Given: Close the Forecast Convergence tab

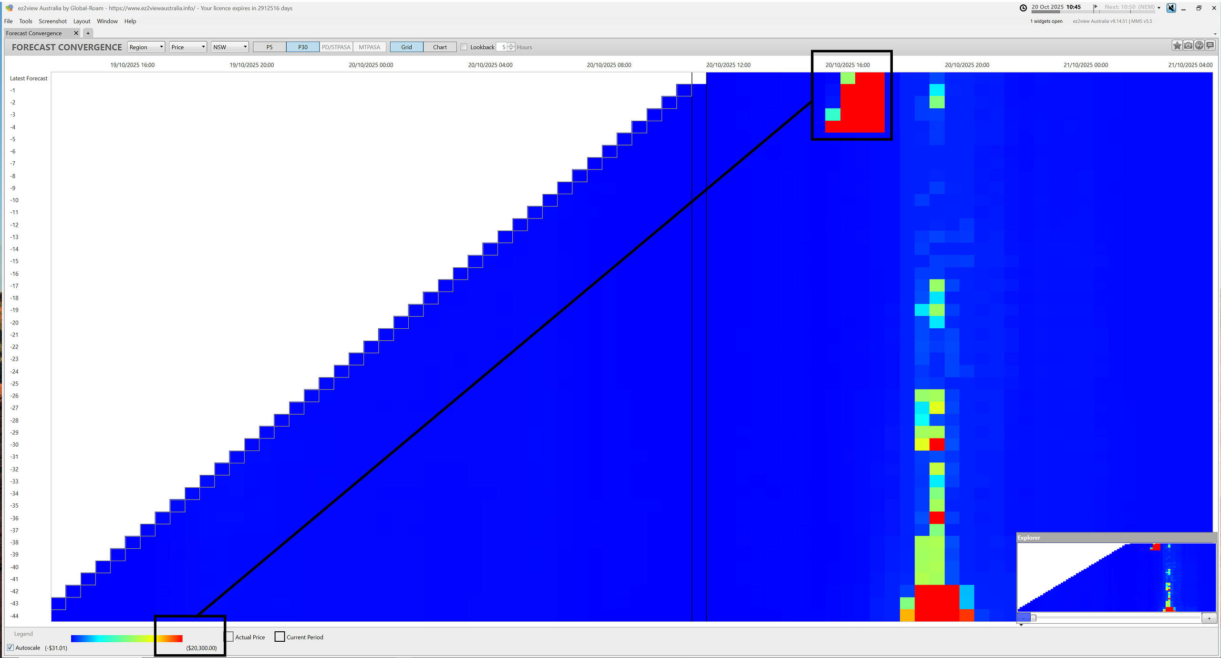Looking at the screenshot, I should pos(76,33).
